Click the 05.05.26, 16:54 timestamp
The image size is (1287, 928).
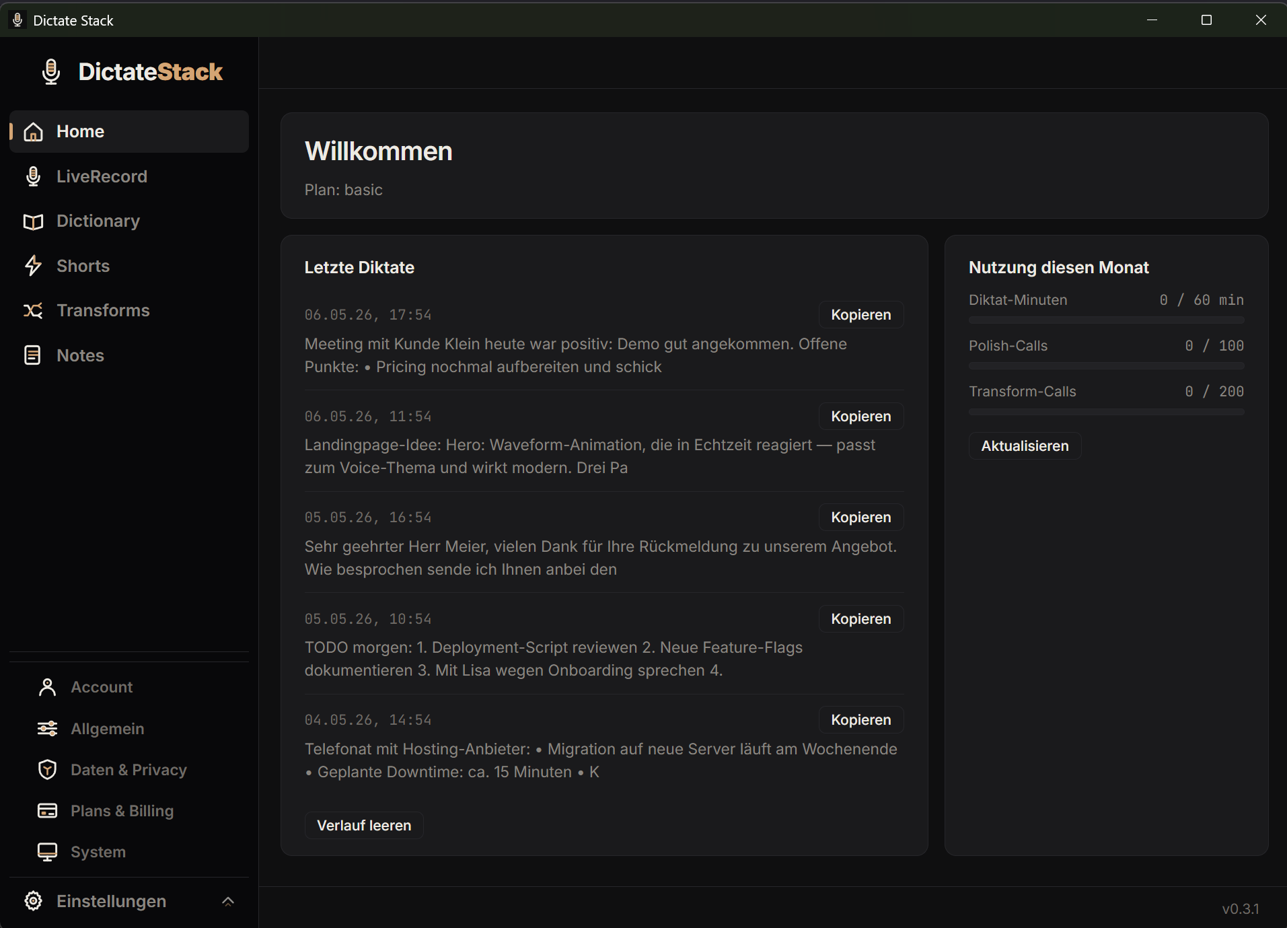tap(368, 517)
